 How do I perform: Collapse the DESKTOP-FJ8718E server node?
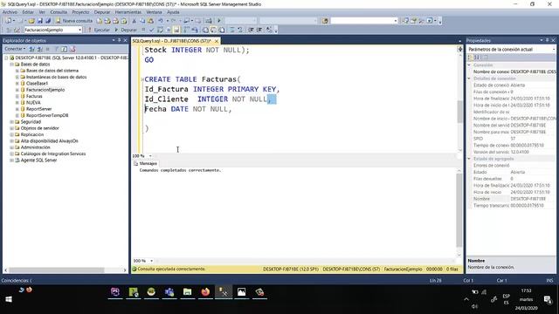[x=6, y=58]
